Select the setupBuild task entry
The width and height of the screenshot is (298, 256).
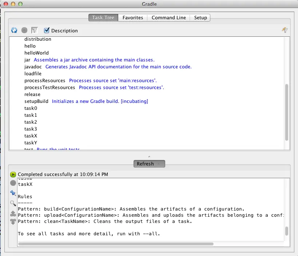coord(36,101)
